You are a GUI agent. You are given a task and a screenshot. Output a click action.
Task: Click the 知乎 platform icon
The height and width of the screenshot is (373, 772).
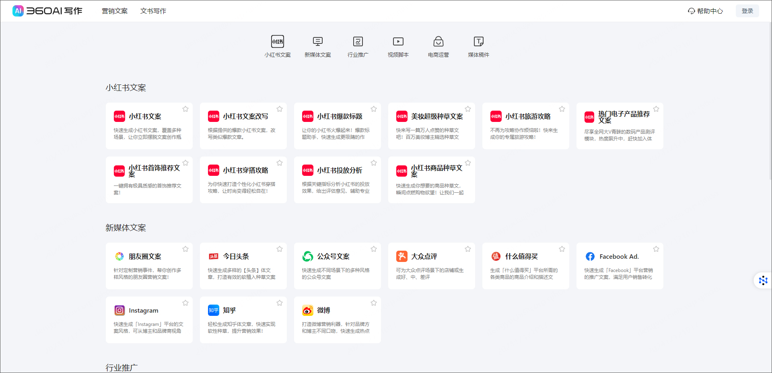click(x=213, y=310)
